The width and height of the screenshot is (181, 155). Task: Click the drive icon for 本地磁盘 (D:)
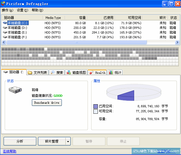[5, 28]
